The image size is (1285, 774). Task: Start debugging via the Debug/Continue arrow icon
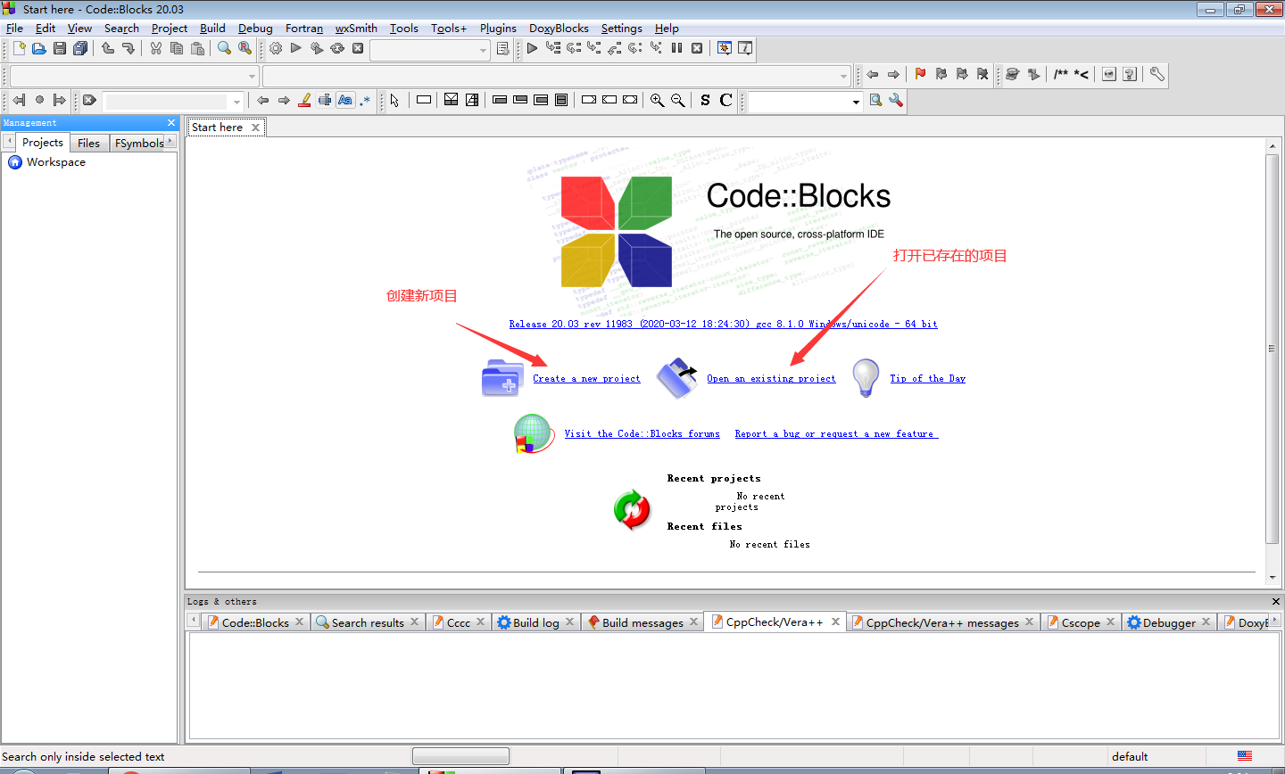(x=531, y=48)
